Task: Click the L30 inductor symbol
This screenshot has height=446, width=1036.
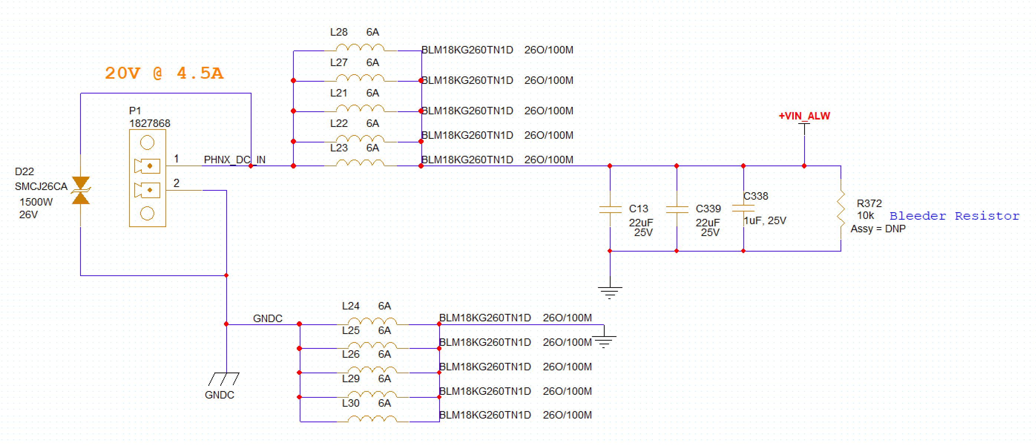Action: tap(372, 419)
